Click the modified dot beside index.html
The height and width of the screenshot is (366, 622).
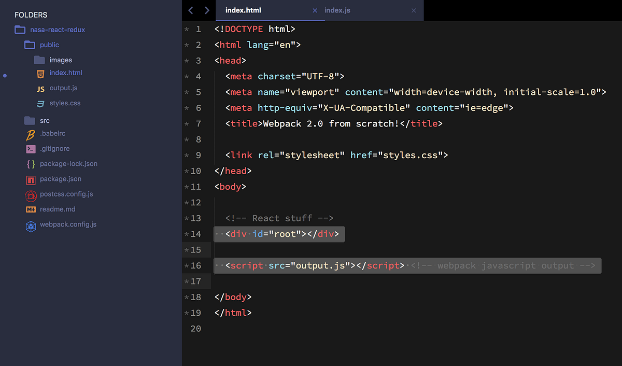(5, 76)
